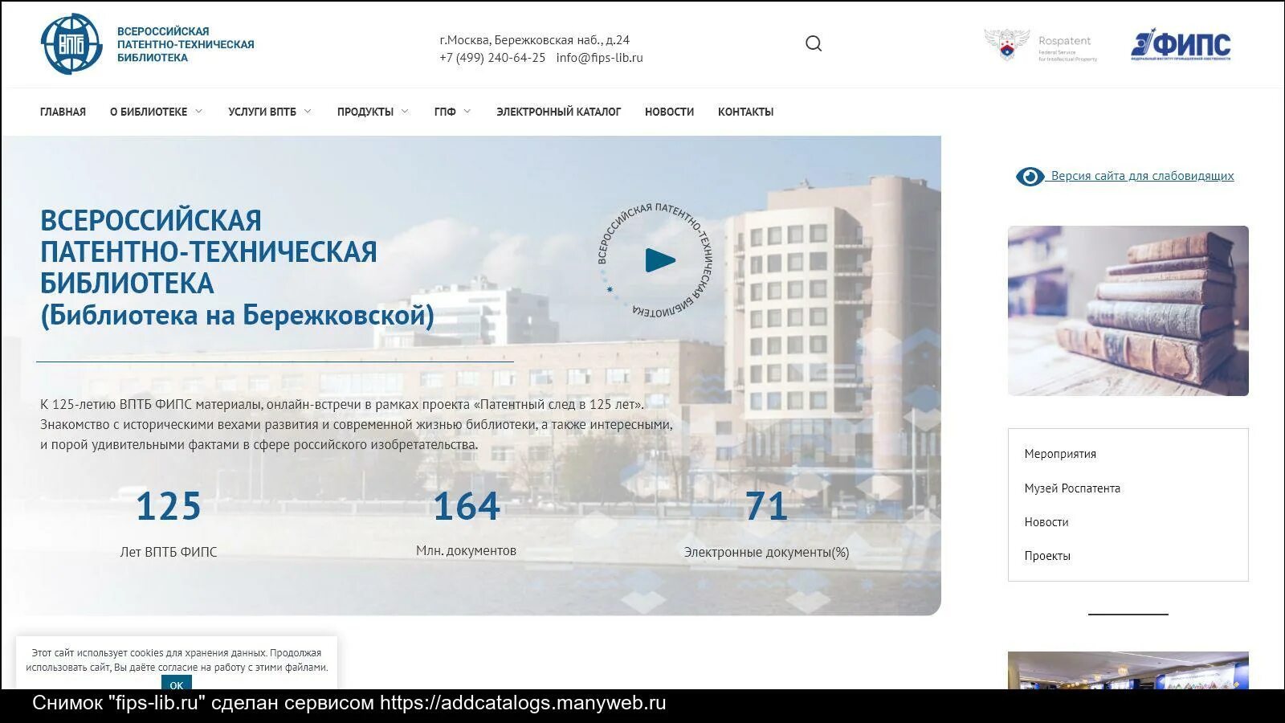Open О БИБЛИОТЕКЕ menu
The width and height of the screenshot is (1285, 723).
tap(149, 112)
